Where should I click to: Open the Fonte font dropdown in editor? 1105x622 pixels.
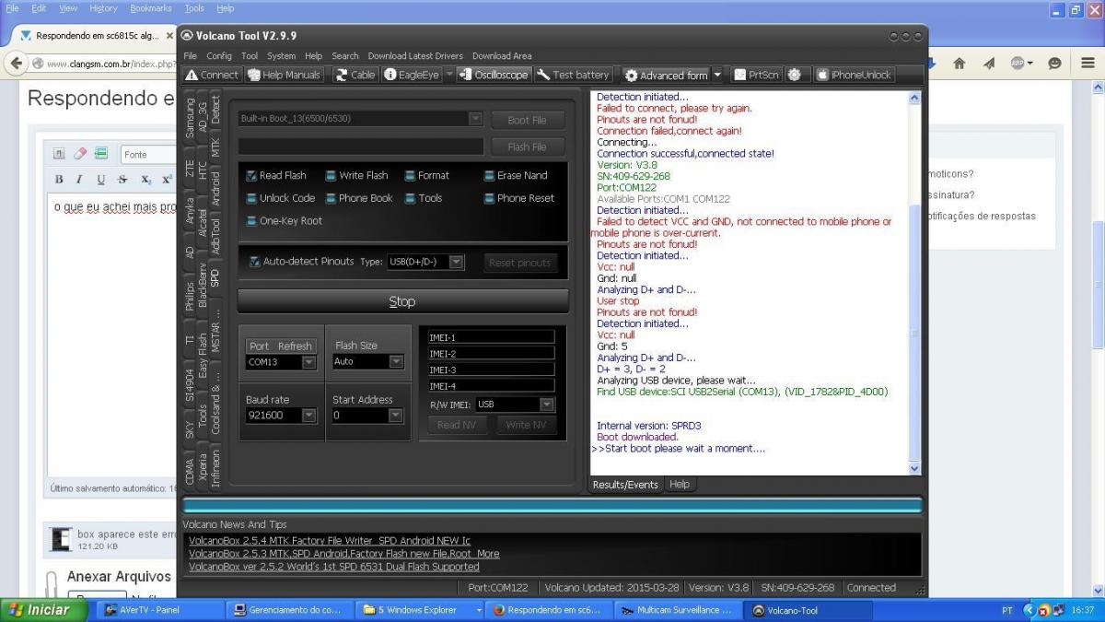click(147, 155)
